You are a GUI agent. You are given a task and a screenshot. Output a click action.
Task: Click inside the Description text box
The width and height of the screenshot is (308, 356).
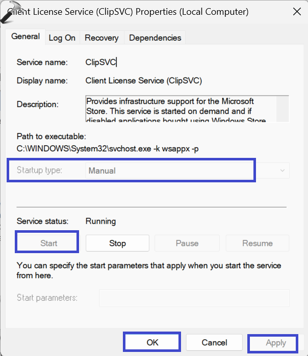pos(178,108)
